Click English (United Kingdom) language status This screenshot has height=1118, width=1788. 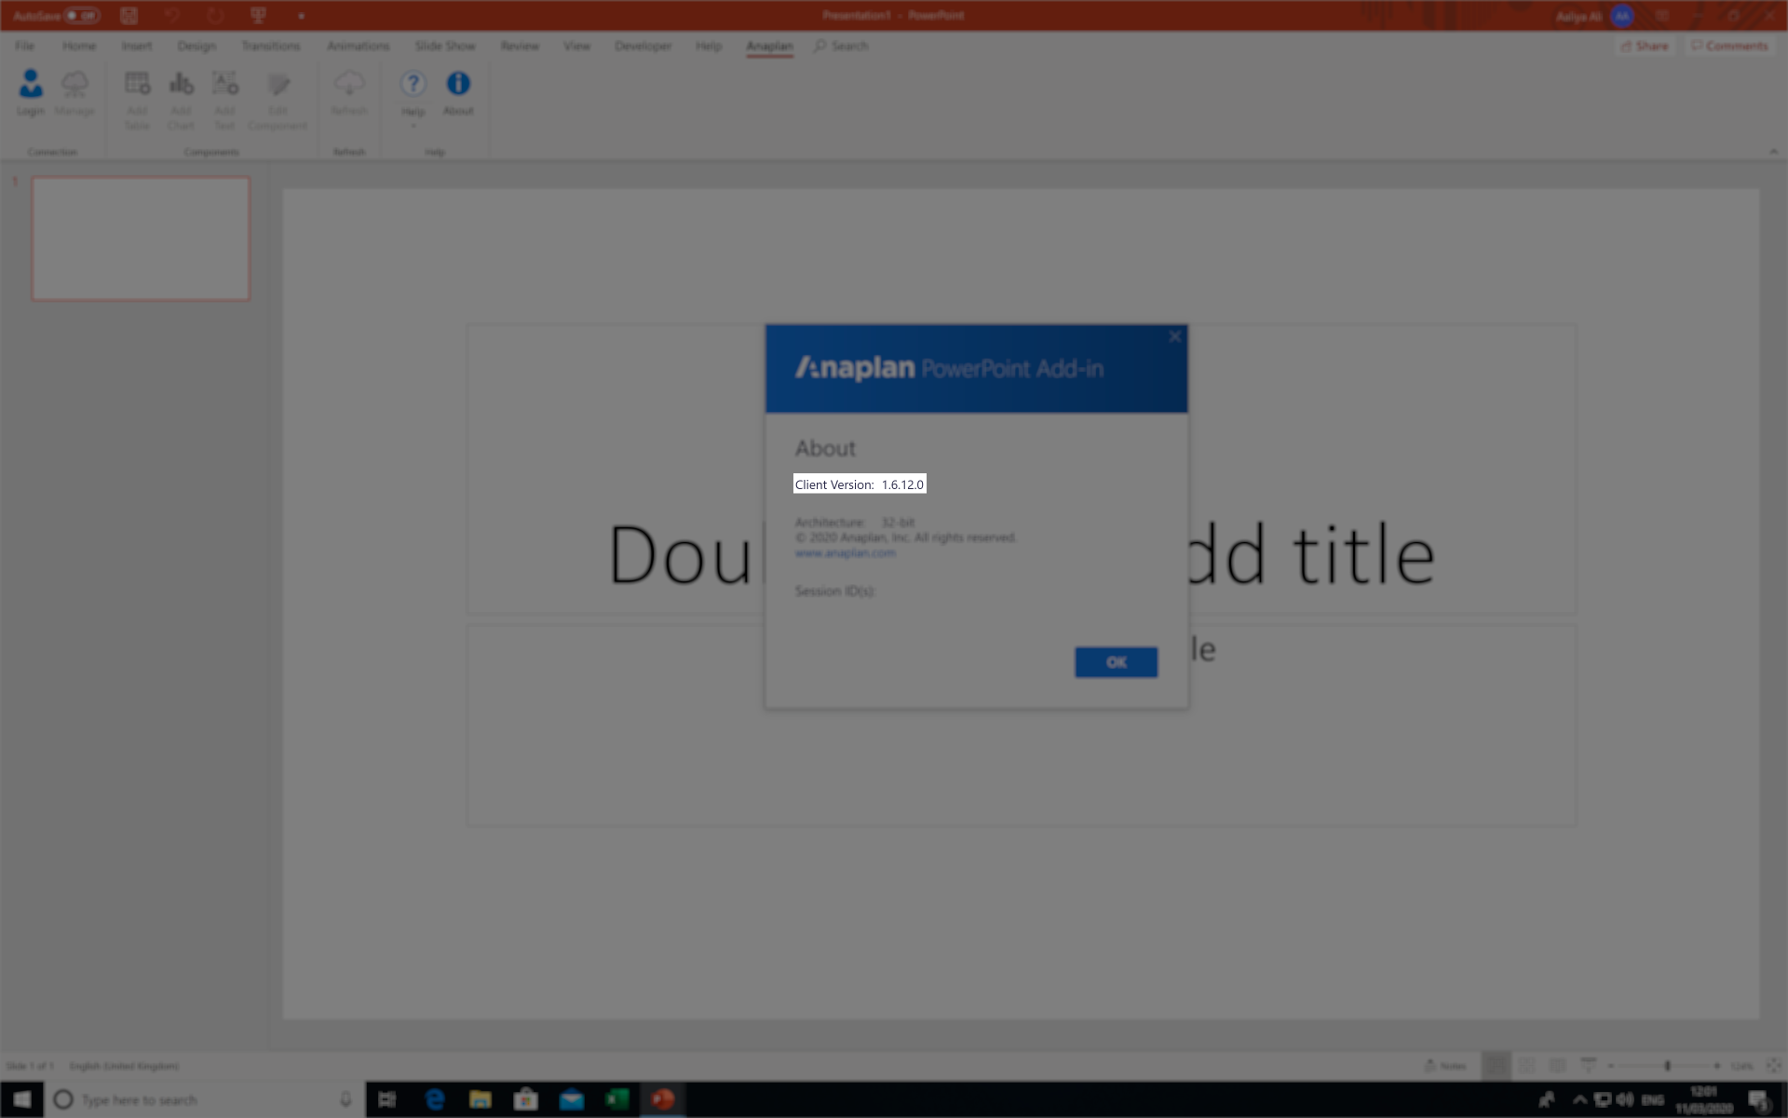pyautogui.click(x=124, y=1066)
